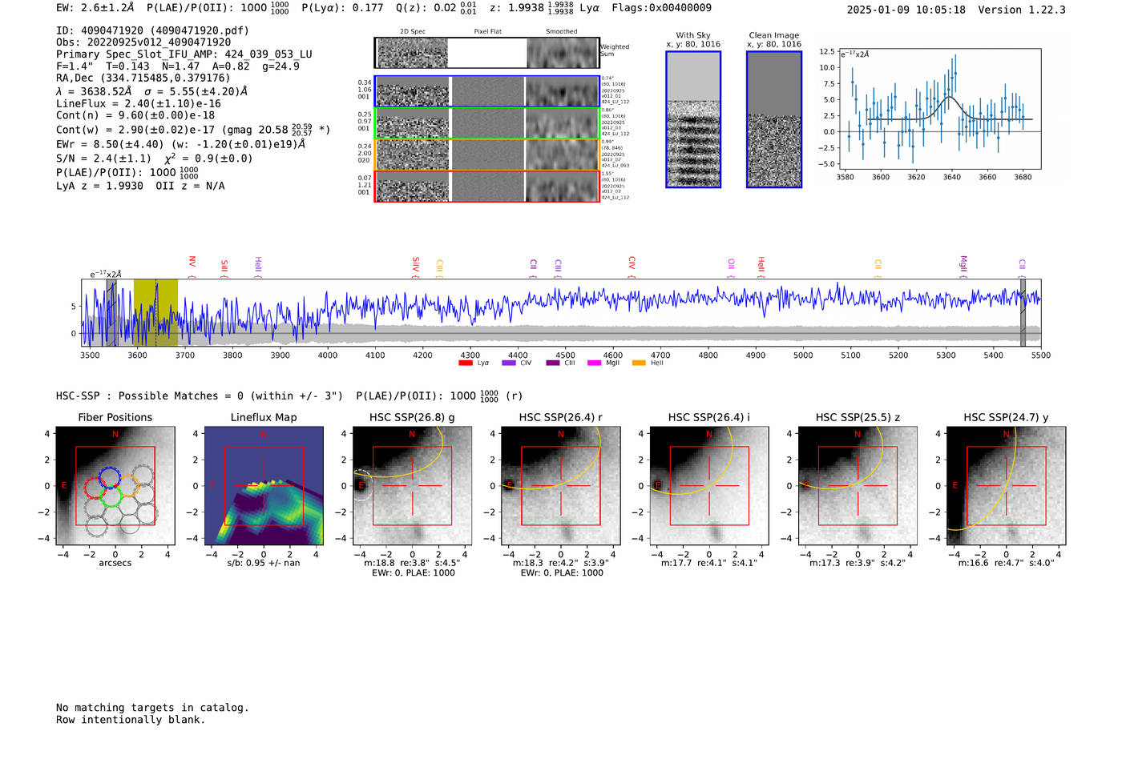Click the red Lyα legend swatch
The width and height of the screenshot is (1122, 763).
465,363
